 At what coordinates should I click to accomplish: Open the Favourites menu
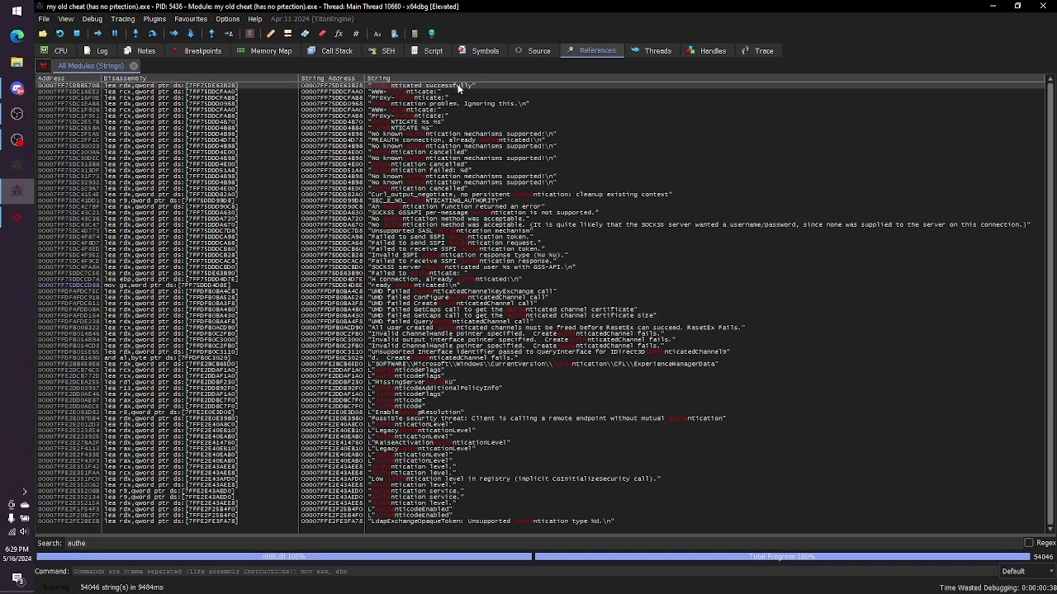[191, 19]
